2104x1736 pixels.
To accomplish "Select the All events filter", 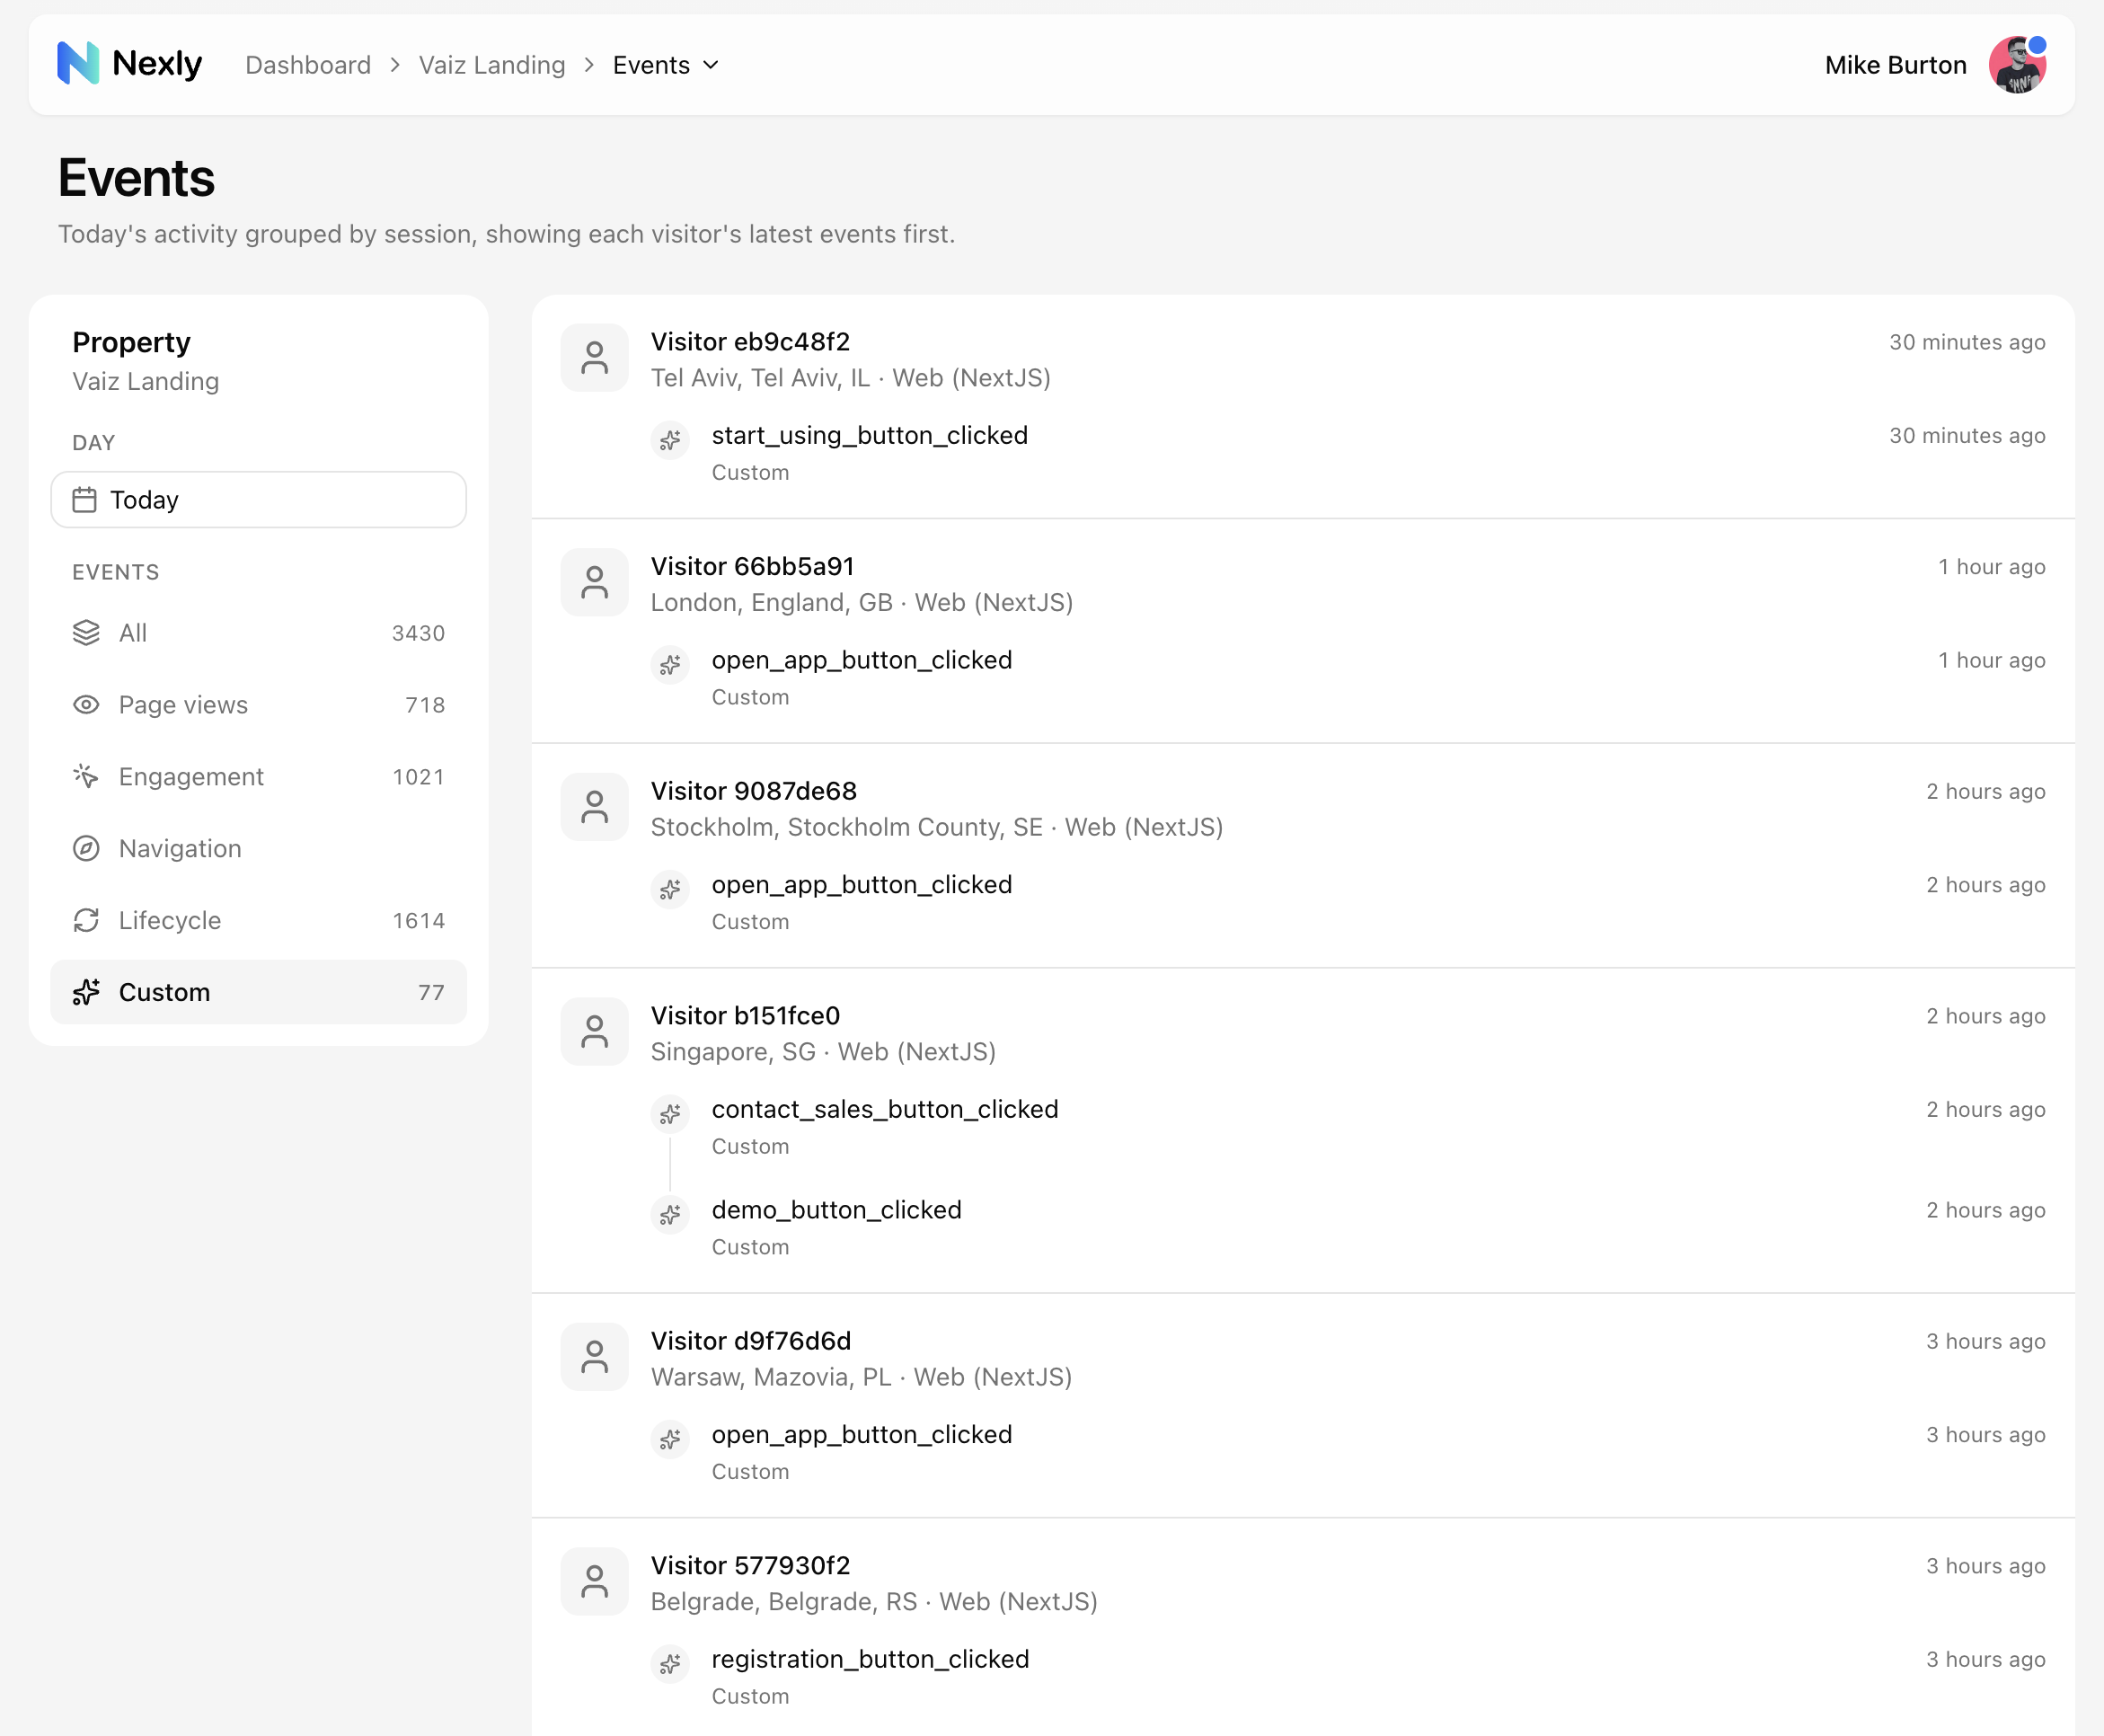I will [259, 633].
